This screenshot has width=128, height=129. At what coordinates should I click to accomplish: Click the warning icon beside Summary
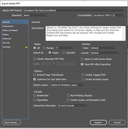pos(26,47)
